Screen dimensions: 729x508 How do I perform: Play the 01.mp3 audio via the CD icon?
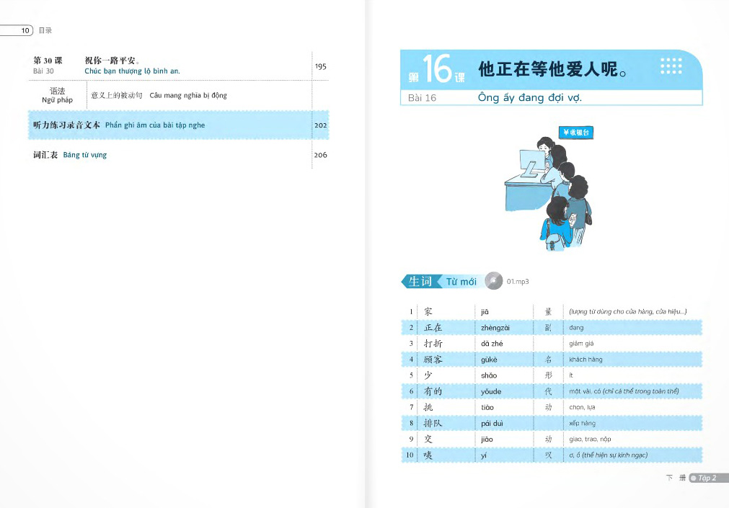pyautogui.click(x=493, y=281)
